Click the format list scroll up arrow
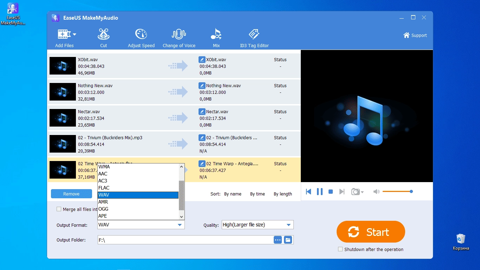Screen dimensions: 480x270 (181, 167)
